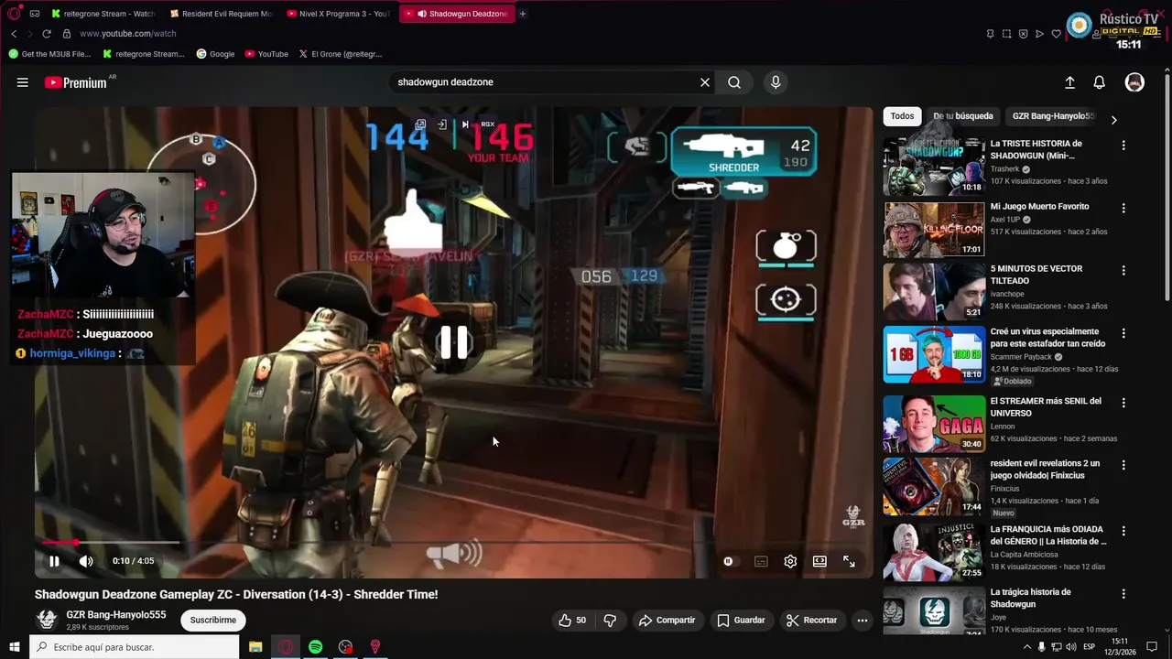This screenshot has width=1172, height=659.
Task: Click the address bar www.youtube.com/watch
Action: tap(127, 34)
